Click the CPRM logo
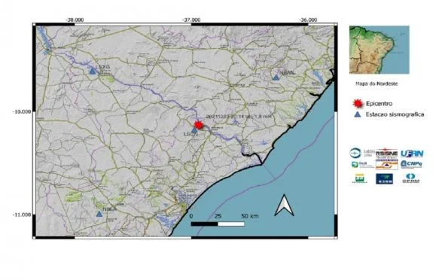 point(410,178)
